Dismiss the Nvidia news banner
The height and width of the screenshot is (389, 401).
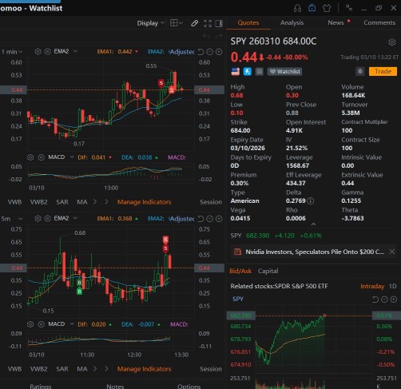coord(392,252)
